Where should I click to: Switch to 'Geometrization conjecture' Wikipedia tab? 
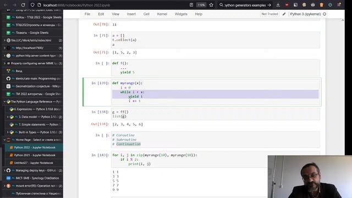click(33, 86)
